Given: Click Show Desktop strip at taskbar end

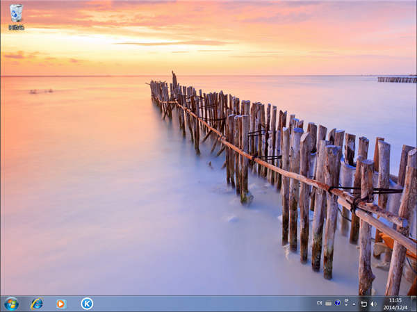Looking at the screenshot, I should [414, 304].
